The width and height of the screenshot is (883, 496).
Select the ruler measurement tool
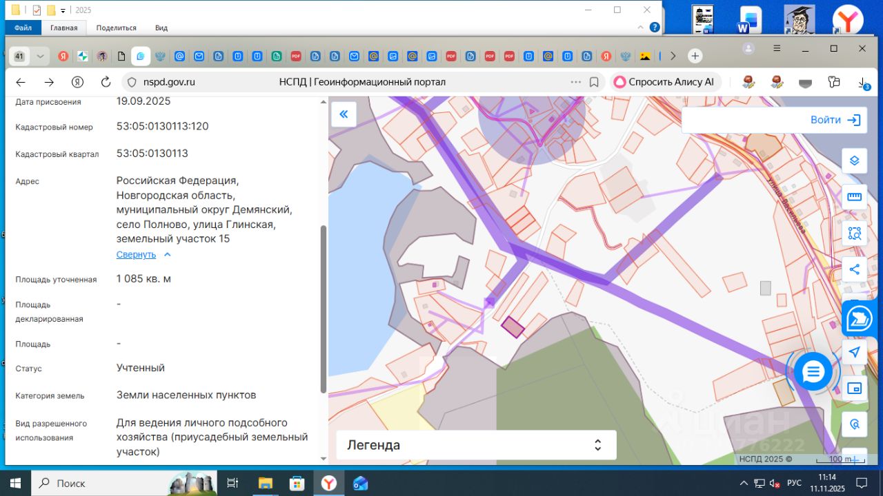tap(854, 196)
